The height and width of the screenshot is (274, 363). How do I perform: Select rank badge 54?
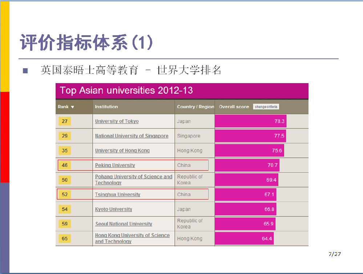(x=65, y=209)
